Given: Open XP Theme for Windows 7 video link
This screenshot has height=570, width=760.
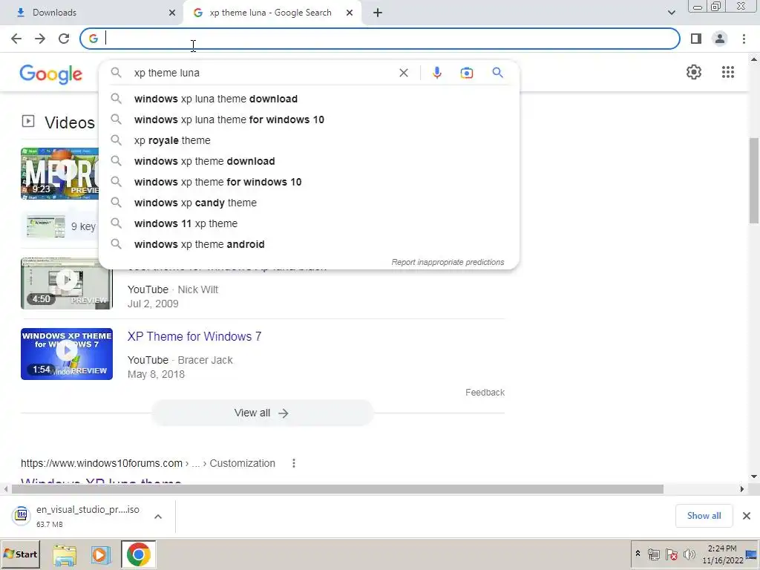Looking at the screenshot, I should 194,336.
